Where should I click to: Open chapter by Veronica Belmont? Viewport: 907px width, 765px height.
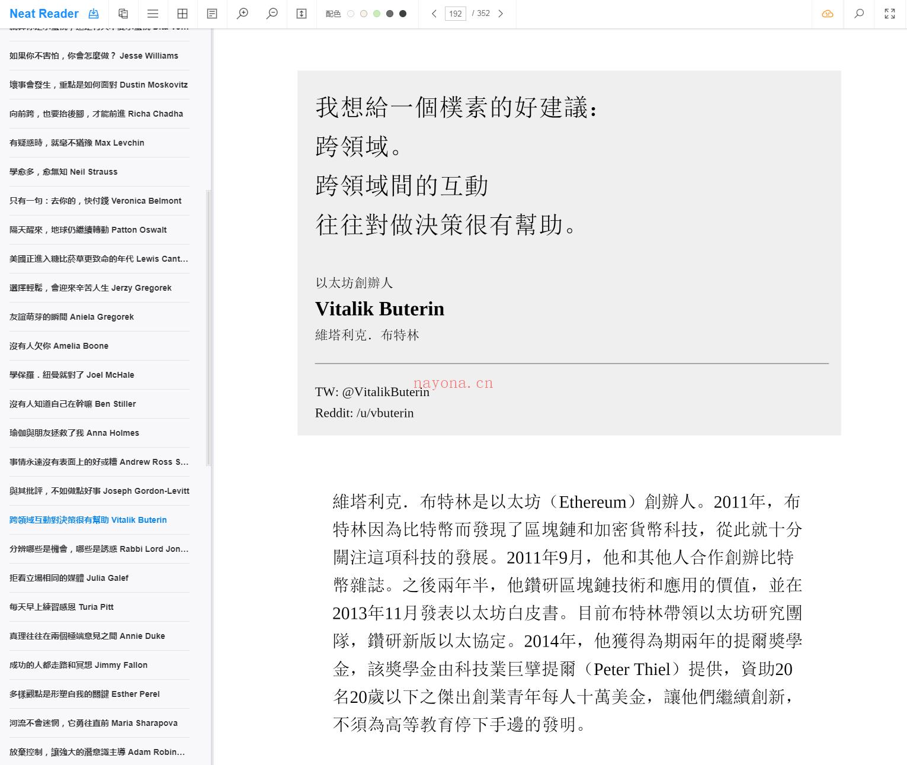(100, 201)
